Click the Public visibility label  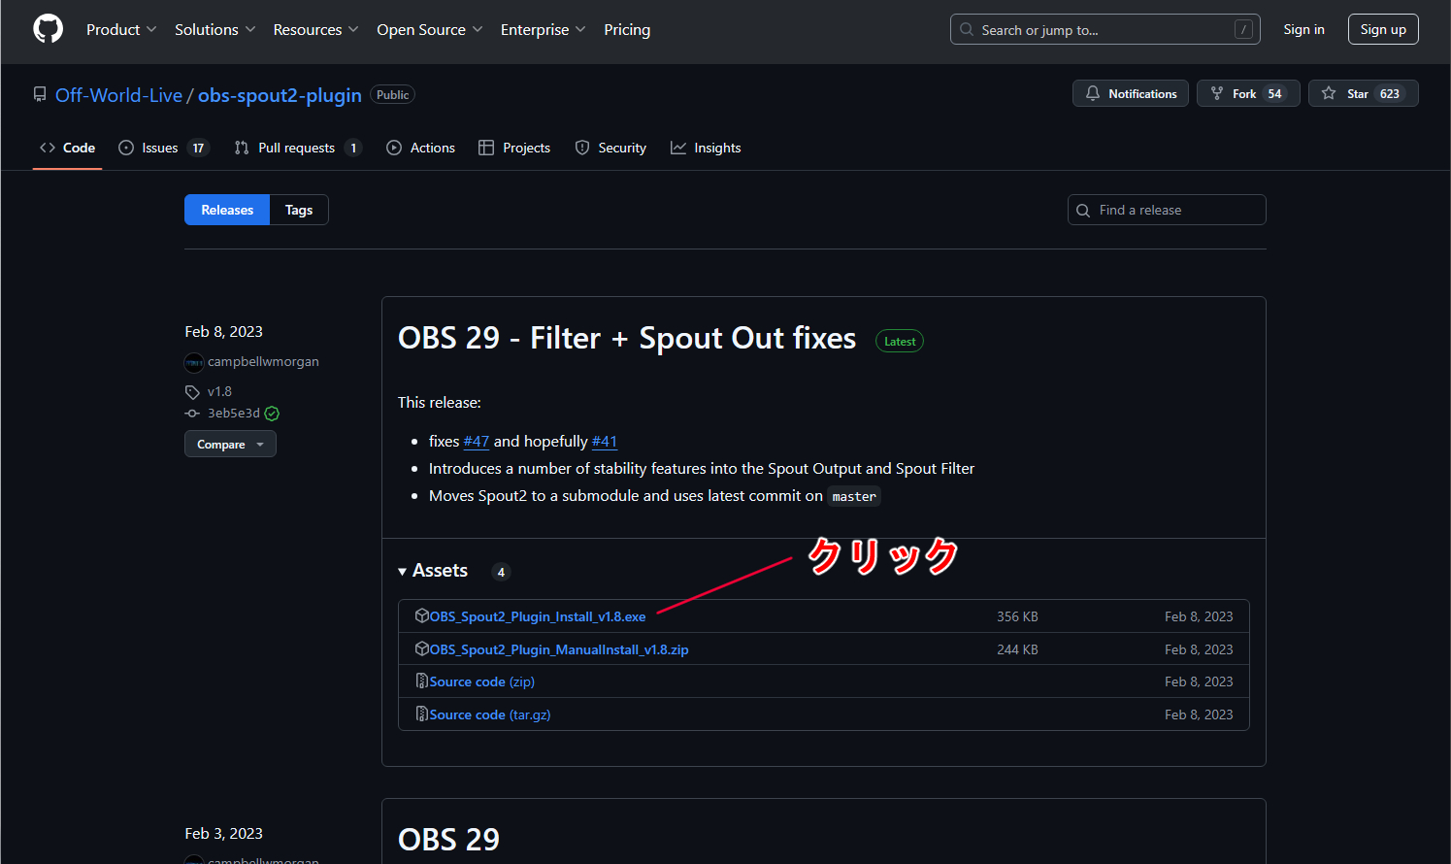tap(393, 94)
